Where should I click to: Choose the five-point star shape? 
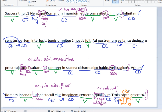pos(74,1)
